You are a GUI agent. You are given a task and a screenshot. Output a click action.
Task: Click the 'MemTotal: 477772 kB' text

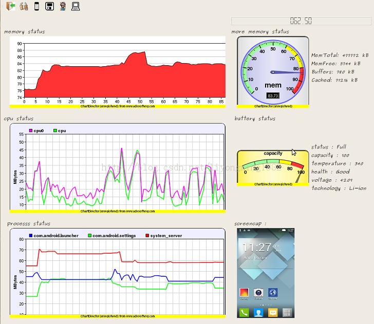click(x=340, y=55)
